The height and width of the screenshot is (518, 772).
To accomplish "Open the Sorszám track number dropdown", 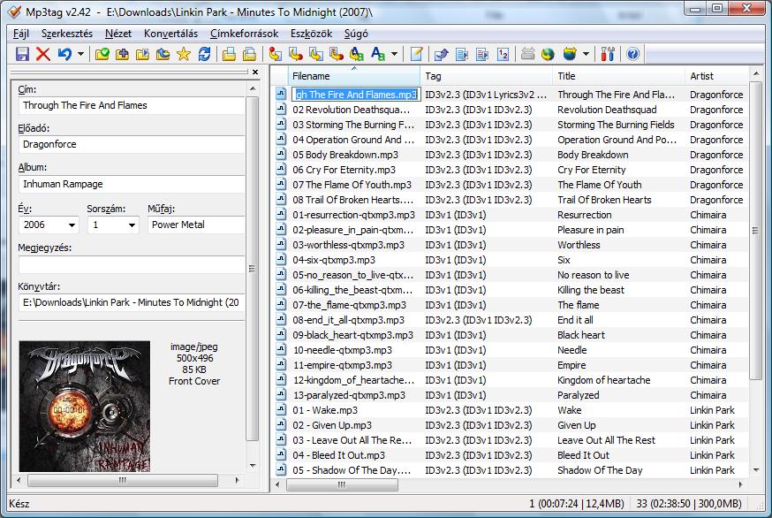I will pos(132,225).
